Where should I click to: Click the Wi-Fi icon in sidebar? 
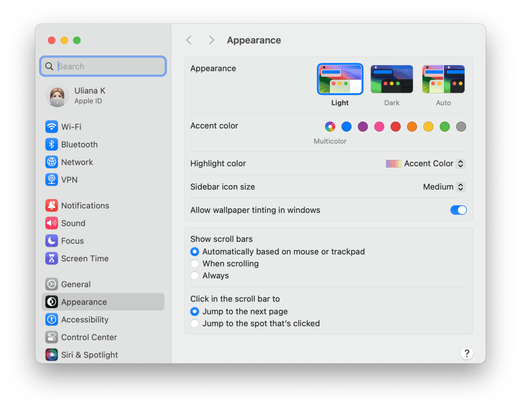tap(52, 127)
